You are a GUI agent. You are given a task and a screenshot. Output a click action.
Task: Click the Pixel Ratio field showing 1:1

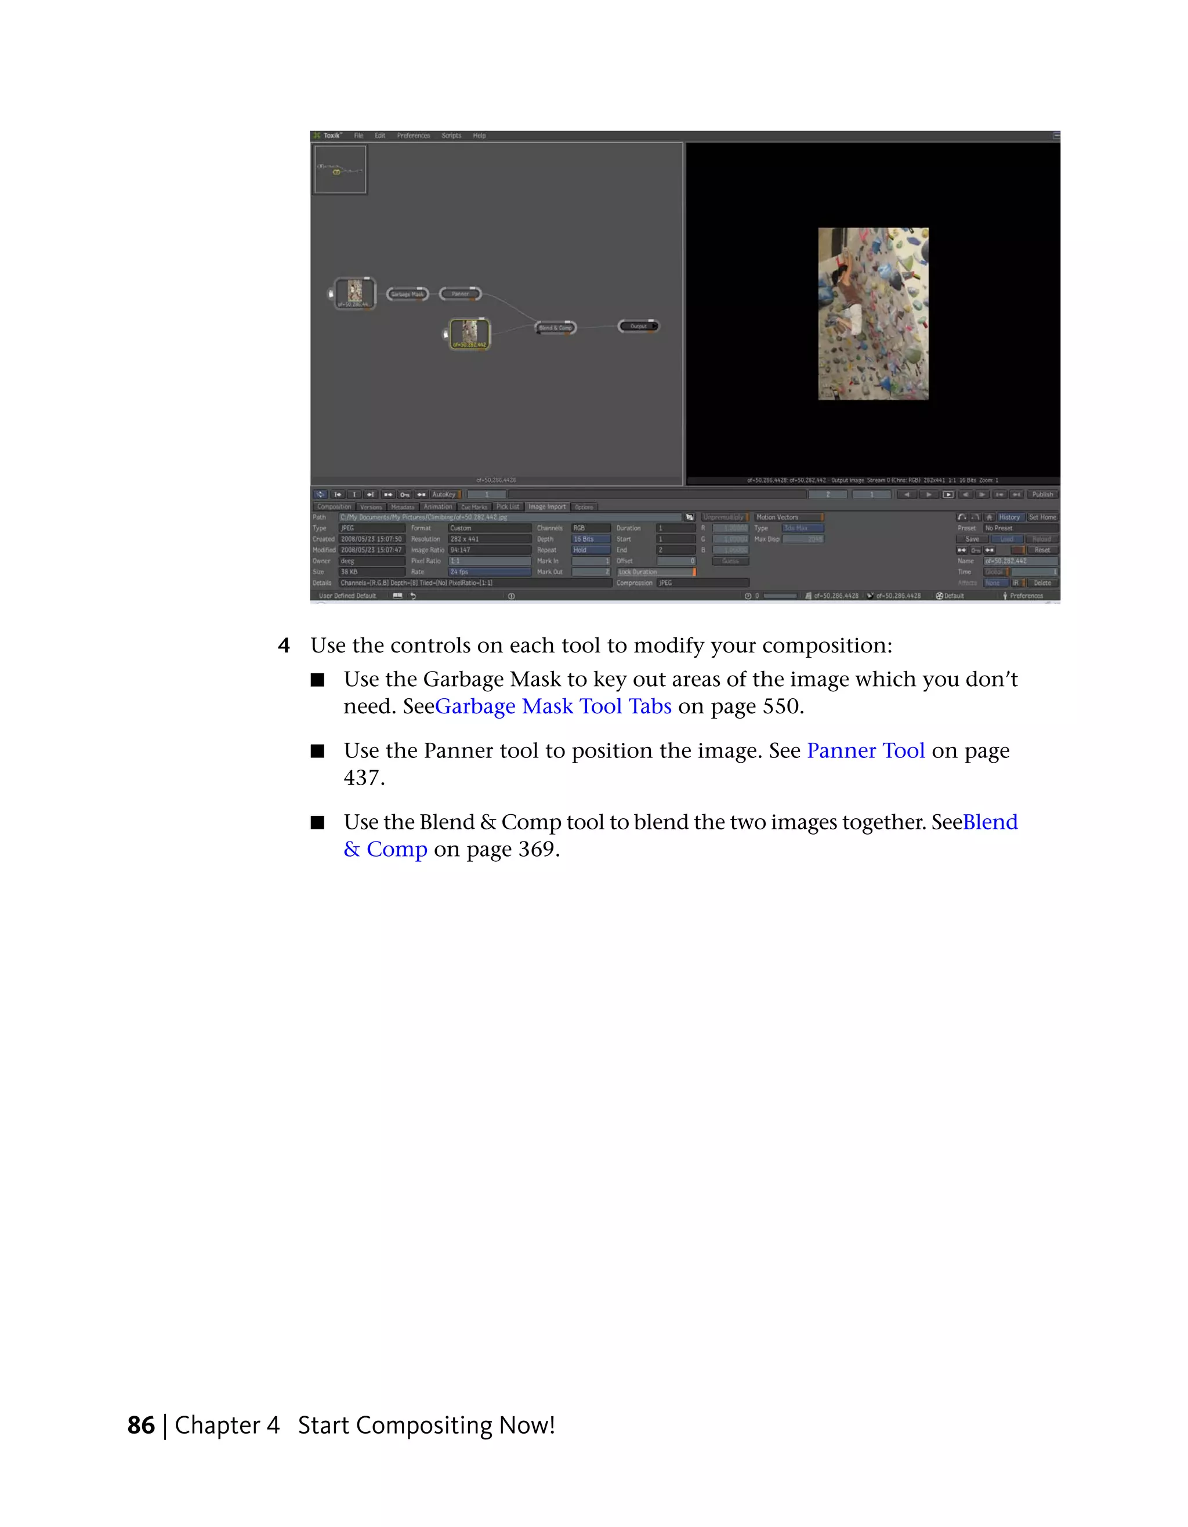(x=490, y=561)
